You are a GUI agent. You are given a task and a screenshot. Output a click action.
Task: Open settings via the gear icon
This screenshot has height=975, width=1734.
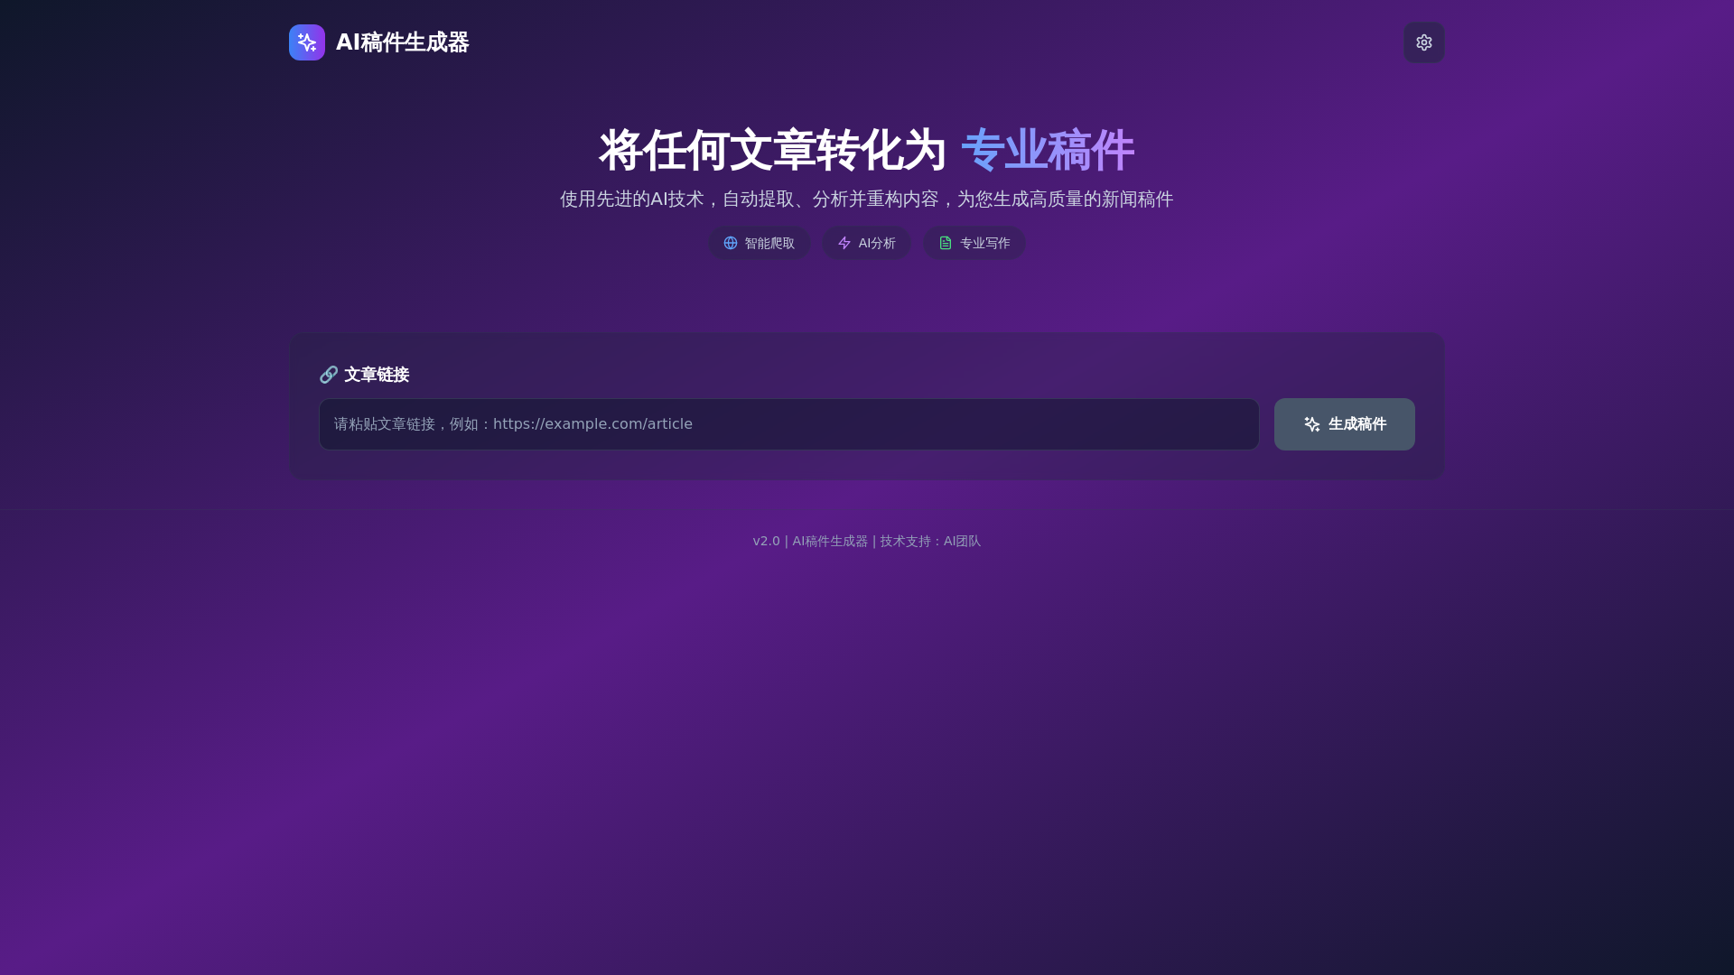click(1423, 42)
